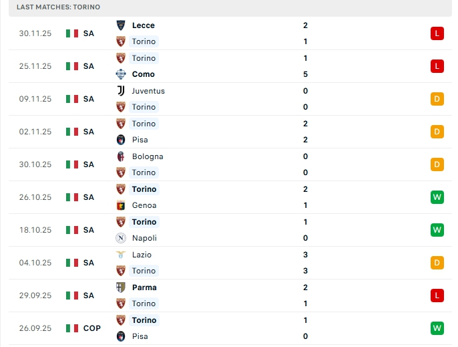Screen dimensions: 458x347
Task: Click the COP competition label on 26.09.25
Action: (x=92, y=328)
